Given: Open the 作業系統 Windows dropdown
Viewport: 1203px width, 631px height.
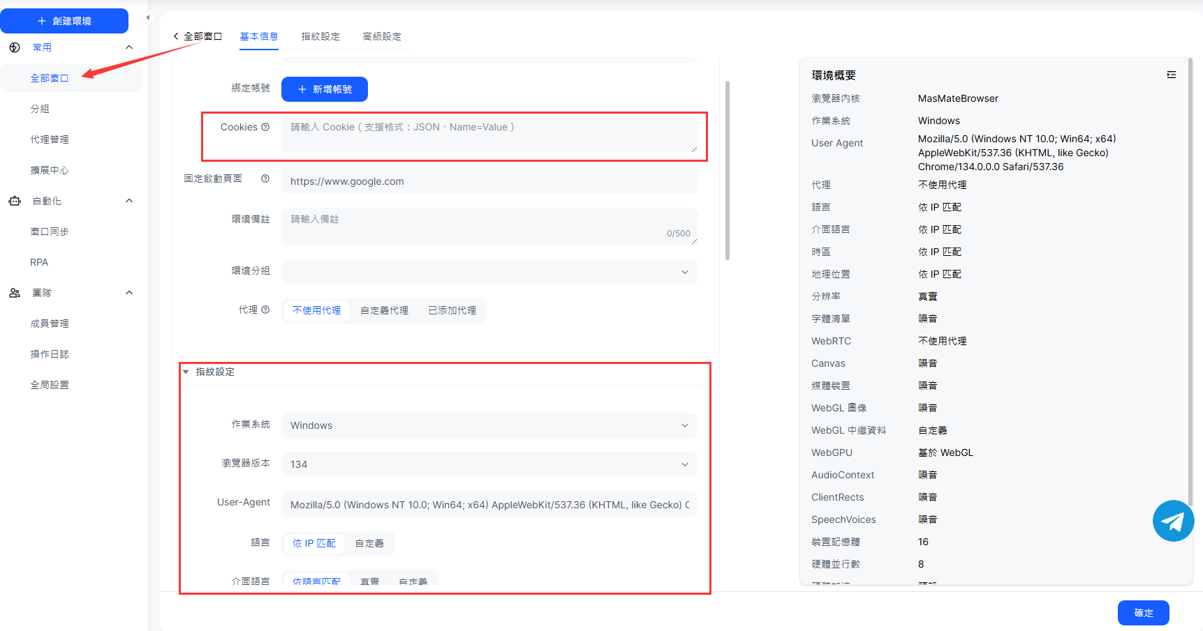Looking at the screenshot, I should click(x=489, y=425).
